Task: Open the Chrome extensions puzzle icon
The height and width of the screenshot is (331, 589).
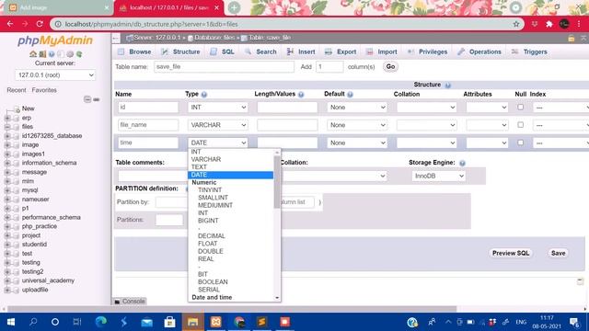Action: point(549,24)
